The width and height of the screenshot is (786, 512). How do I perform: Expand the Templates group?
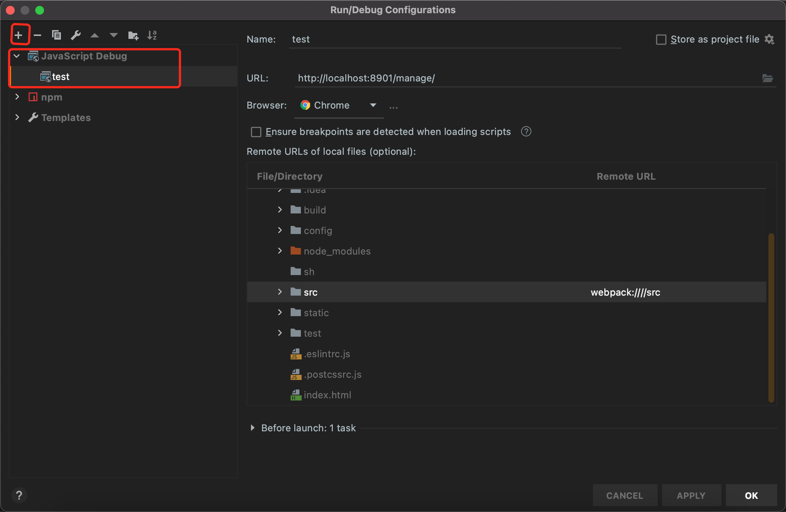[17, 117]
